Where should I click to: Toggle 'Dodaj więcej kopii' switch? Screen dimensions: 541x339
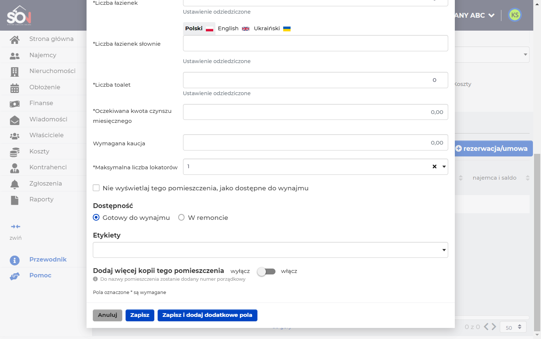(x=266, y=271)
